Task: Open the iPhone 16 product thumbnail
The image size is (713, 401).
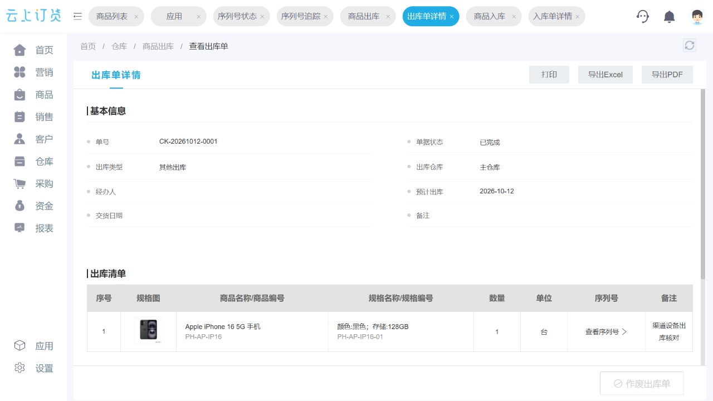Action: [148, 330]
